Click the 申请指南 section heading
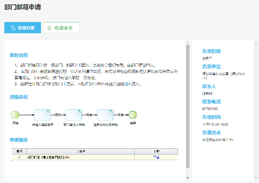Image resolution: width=259 pixels, height=183 pixels. point(19,140)
